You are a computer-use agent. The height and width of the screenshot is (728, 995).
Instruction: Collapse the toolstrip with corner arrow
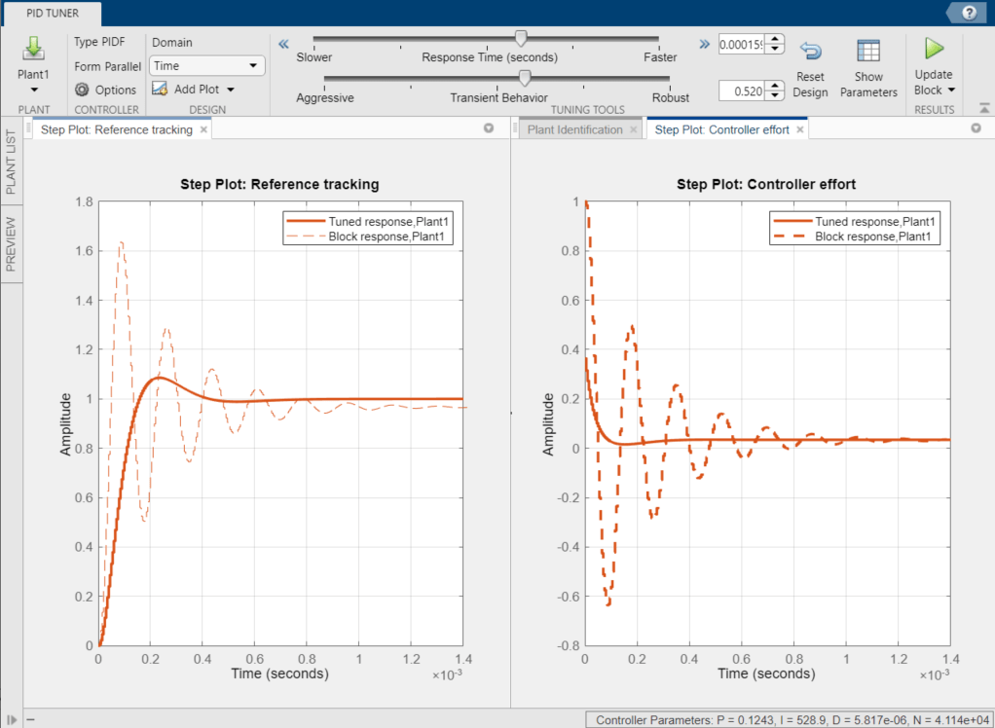[983, 108]
